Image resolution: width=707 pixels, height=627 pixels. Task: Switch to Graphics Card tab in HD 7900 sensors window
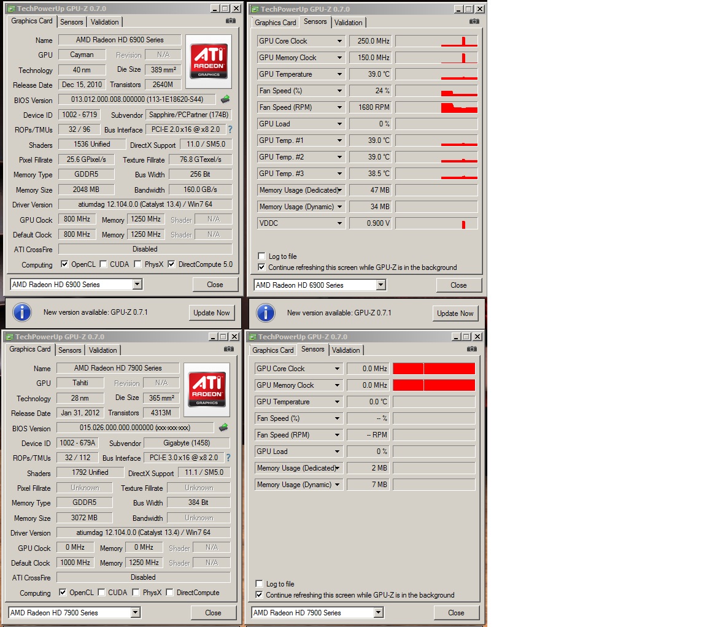coord(272,350)
